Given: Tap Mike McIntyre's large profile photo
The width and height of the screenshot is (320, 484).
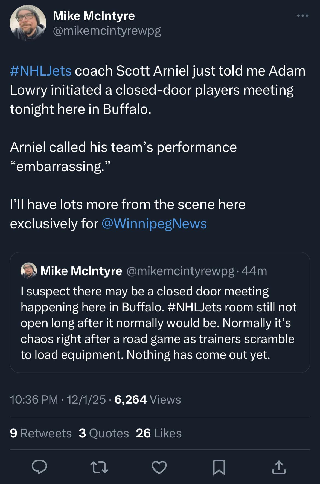Looking at the screenshot, I should pyautogui.click(x=28, y=23).
